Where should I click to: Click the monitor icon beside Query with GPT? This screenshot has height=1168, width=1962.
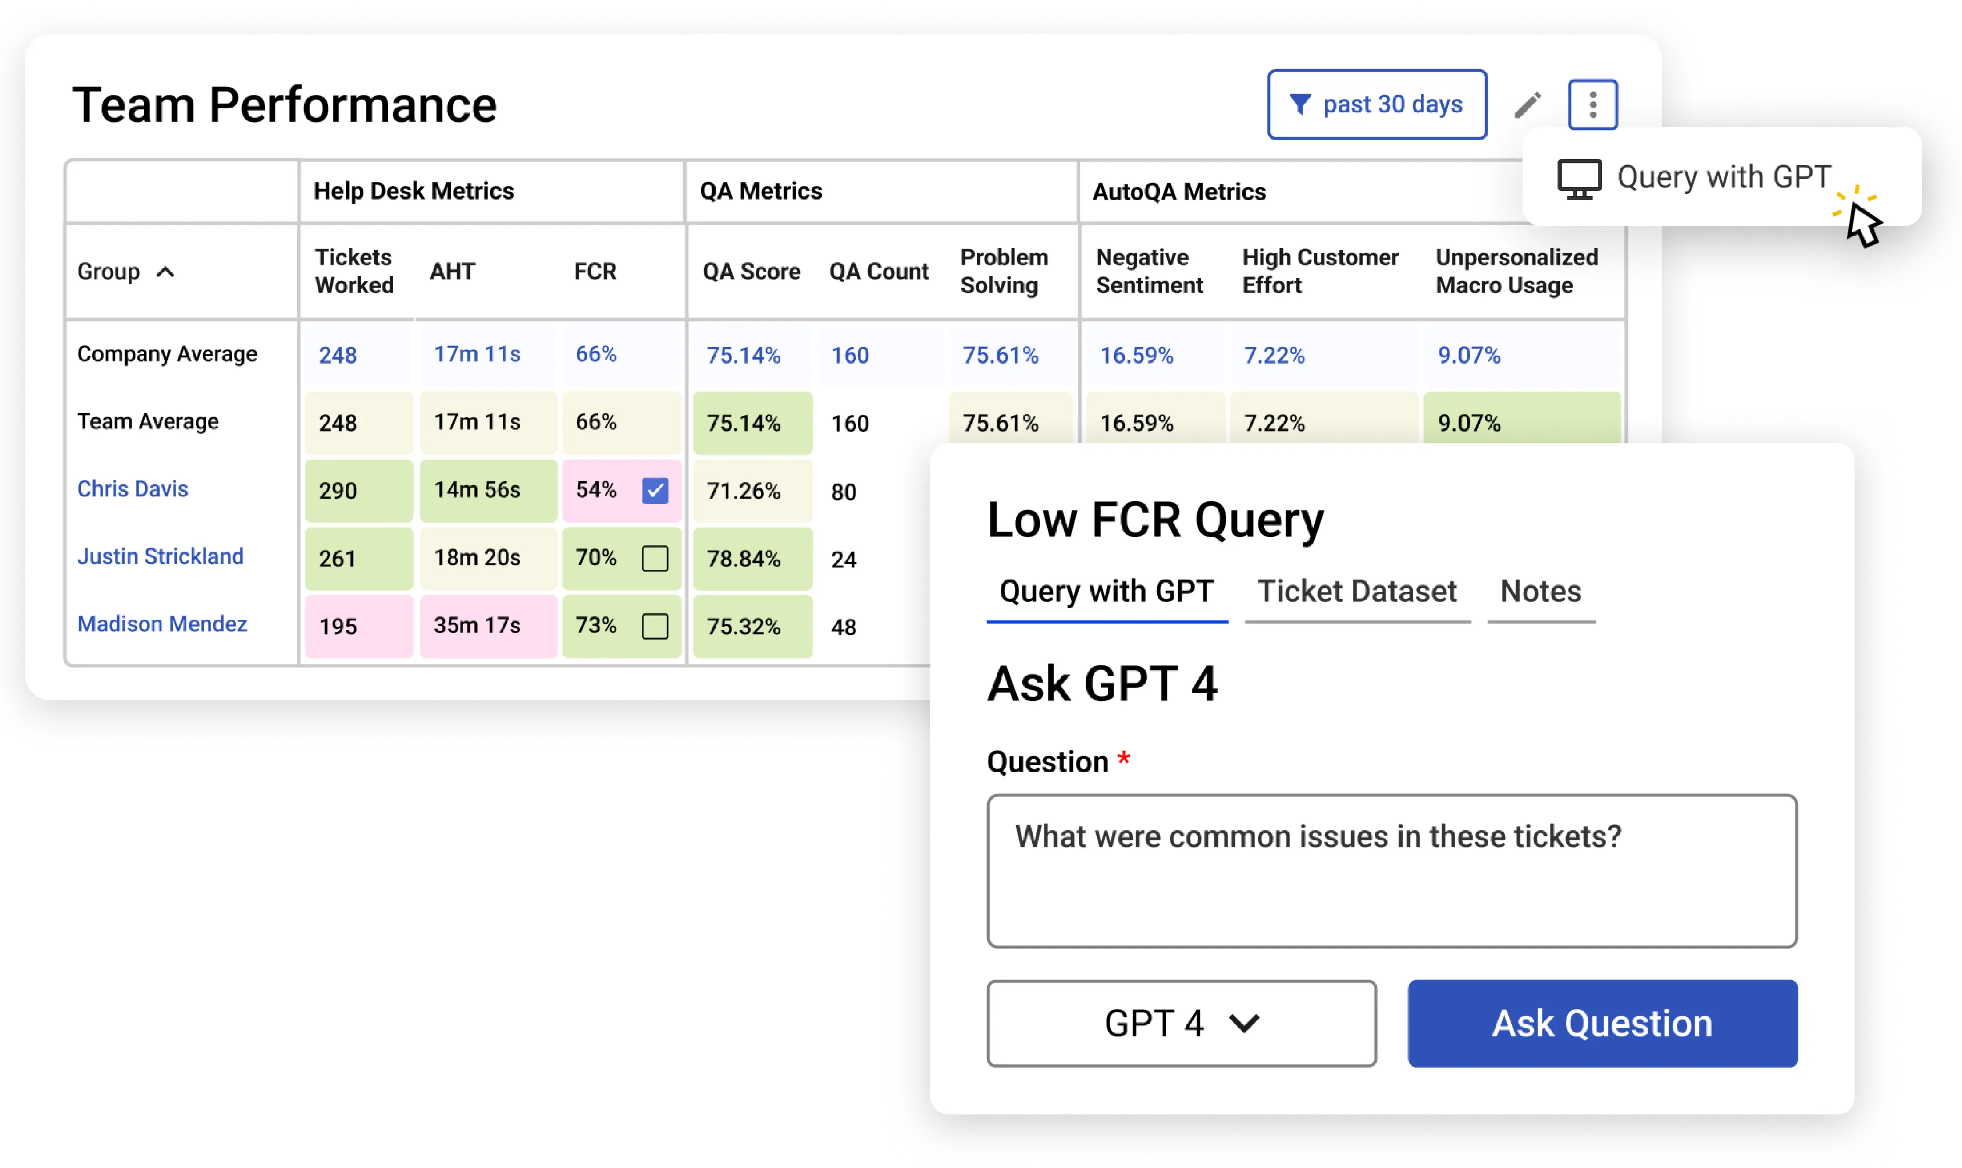click(1579, 180)
